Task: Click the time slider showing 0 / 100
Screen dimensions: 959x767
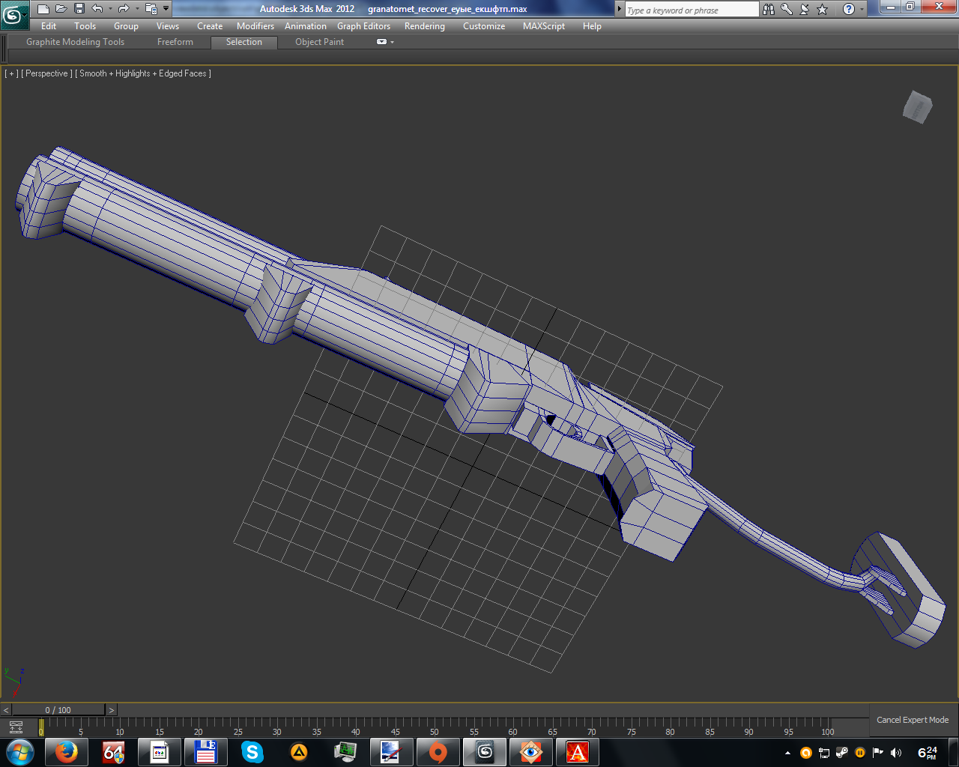Action: (x=58, y=710)
